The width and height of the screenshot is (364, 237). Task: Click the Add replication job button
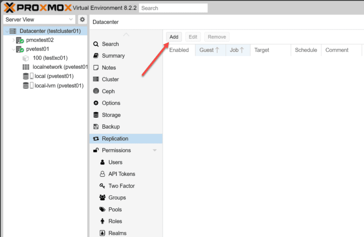pyautogui.click(x=174, y=37)
